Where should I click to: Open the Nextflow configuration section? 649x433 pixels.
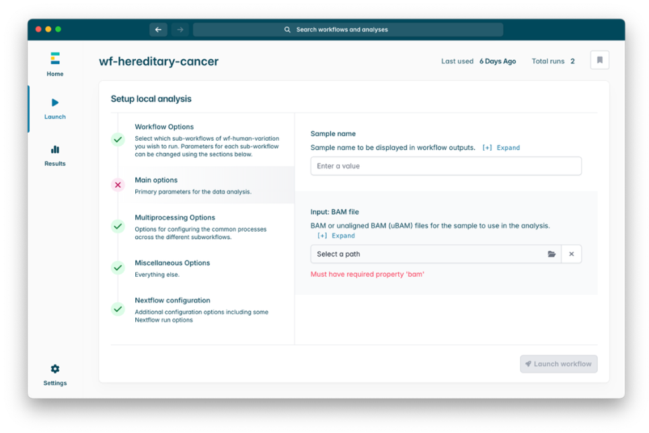(202, 309)
